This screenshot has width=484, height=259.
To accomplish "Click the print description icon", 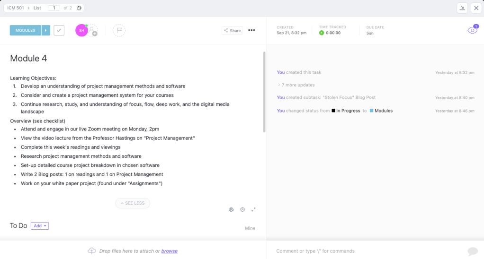I will coord(231,209).
